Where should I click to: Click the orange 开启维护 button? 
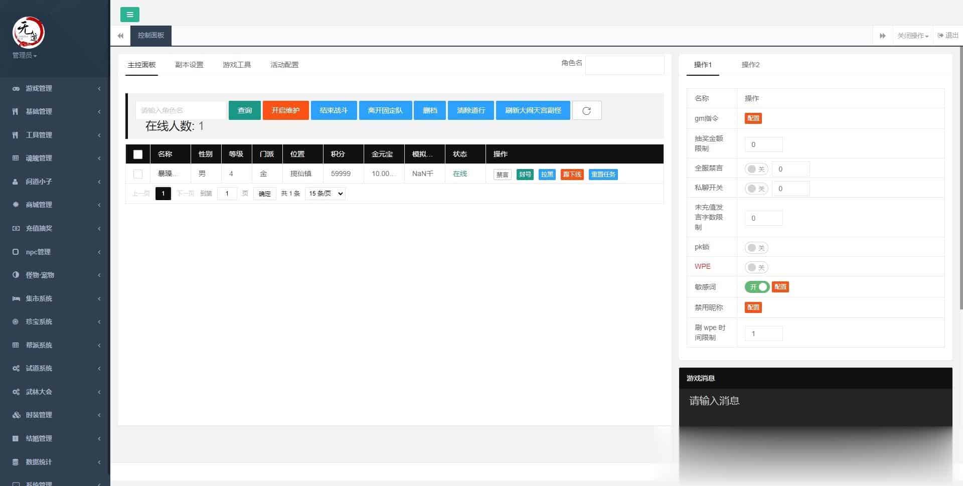(x=286, y=110)
